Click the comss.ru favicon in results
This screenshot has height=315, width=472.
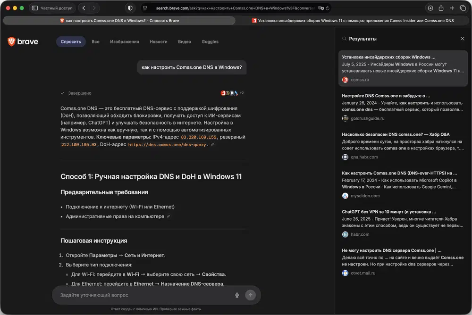pos(346,80)
